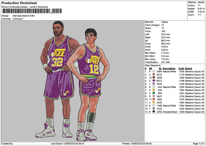Click the "N#" column header
This screenshot has width=206, height=146.
click(150, 69)
